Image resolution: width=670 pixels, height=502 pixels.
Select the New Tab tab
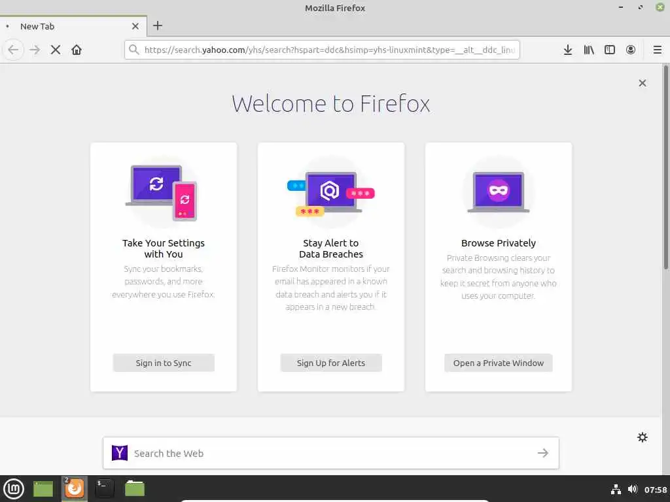pyautogui.click(x=73, y=26)
